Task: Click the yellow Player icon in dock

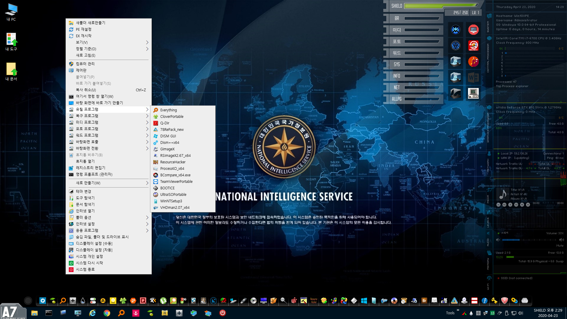Action: (113, 301)
